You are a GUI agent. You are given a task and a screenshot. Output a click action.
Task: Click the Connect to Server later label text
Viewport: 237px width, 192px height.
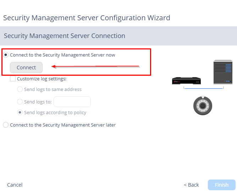point(63,125)
